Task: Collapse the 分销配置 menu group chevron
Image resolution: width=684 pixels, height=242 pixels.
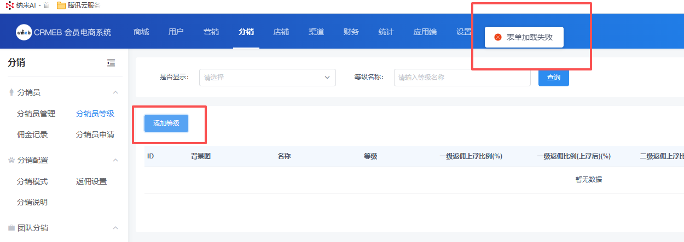Action: point(115,161)
